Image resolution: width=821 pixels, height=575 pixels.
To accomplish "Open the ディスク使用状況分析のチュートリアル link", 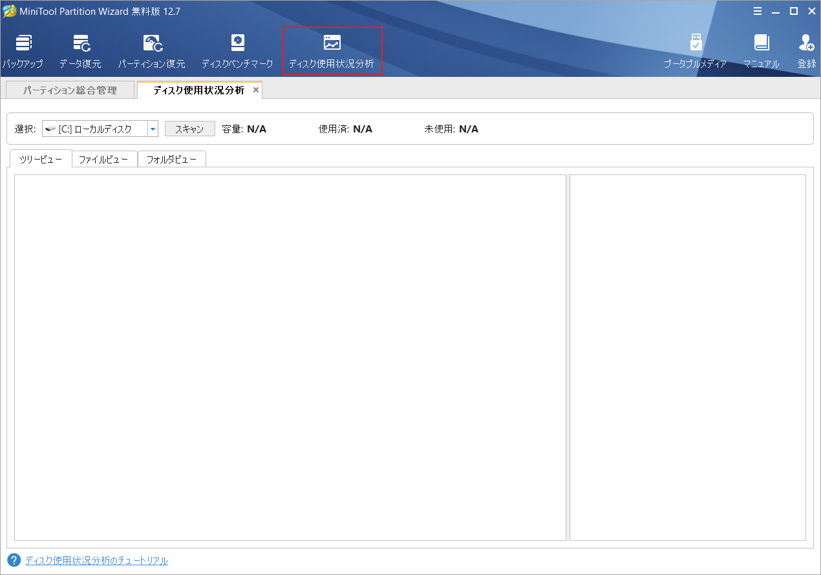I will point(96,561).
